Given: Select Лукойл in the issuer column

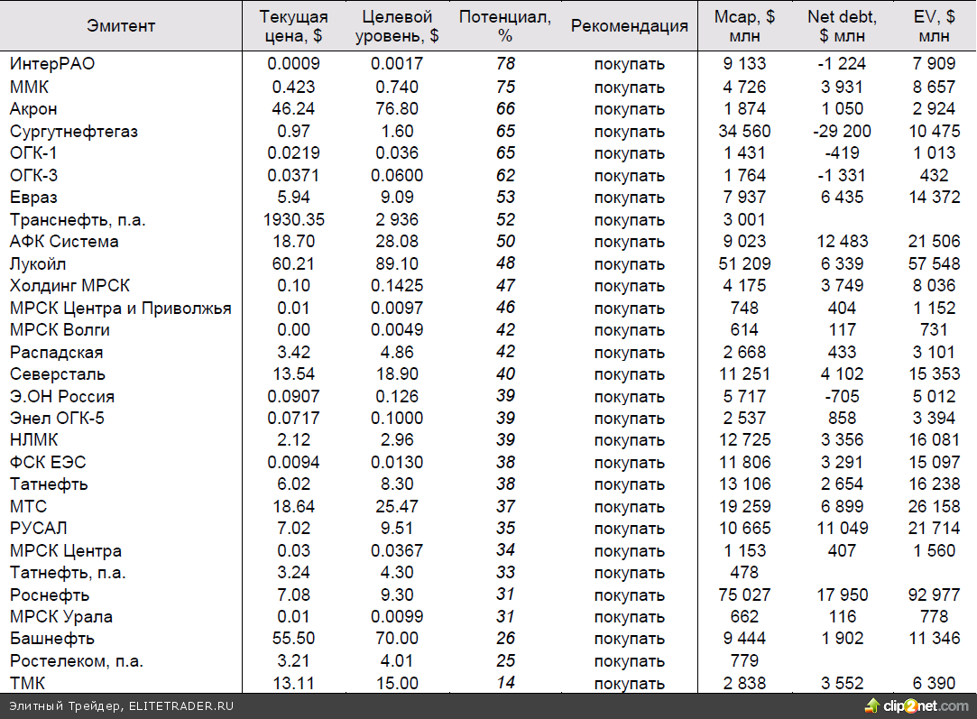Looking at the screenshot, I should (38, 263).
